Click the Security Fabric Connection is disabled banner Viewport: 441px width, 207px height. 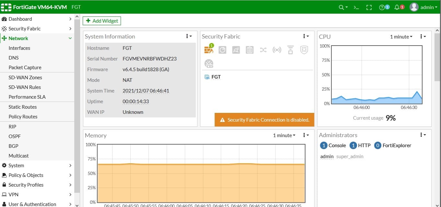[264, 120]
